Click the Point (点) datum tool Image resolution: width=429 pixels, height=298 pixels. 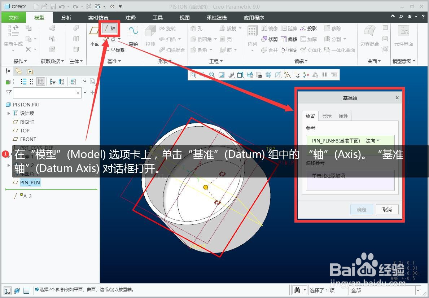click(112, 39)
